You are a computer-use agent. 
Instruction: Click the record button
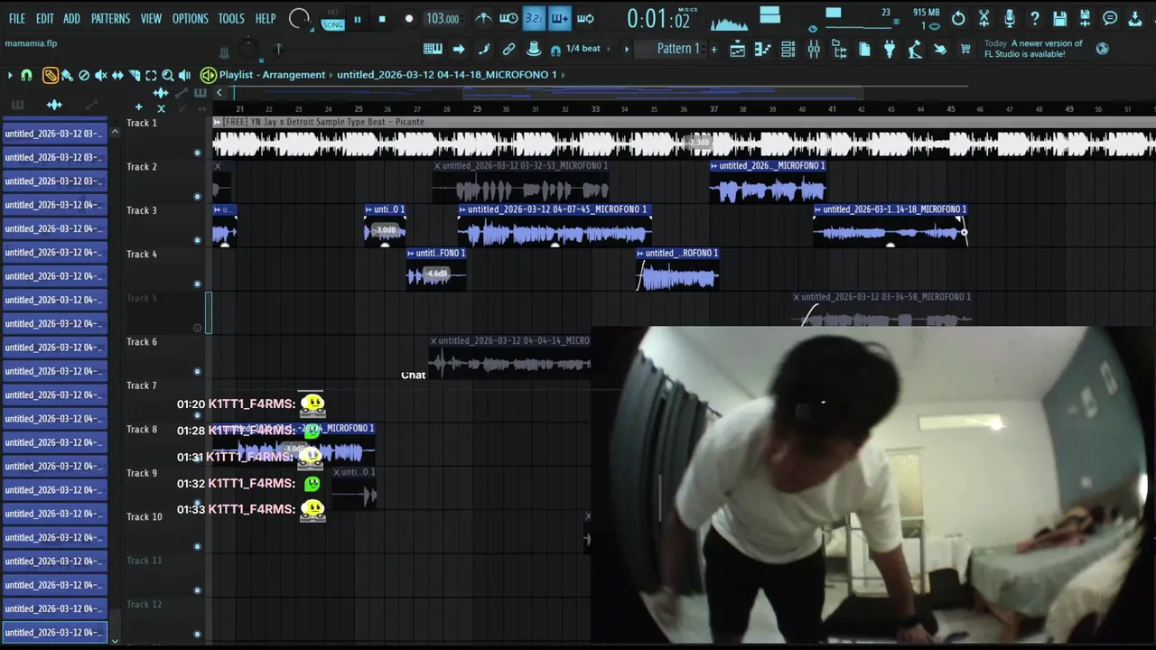click(408, 19)
